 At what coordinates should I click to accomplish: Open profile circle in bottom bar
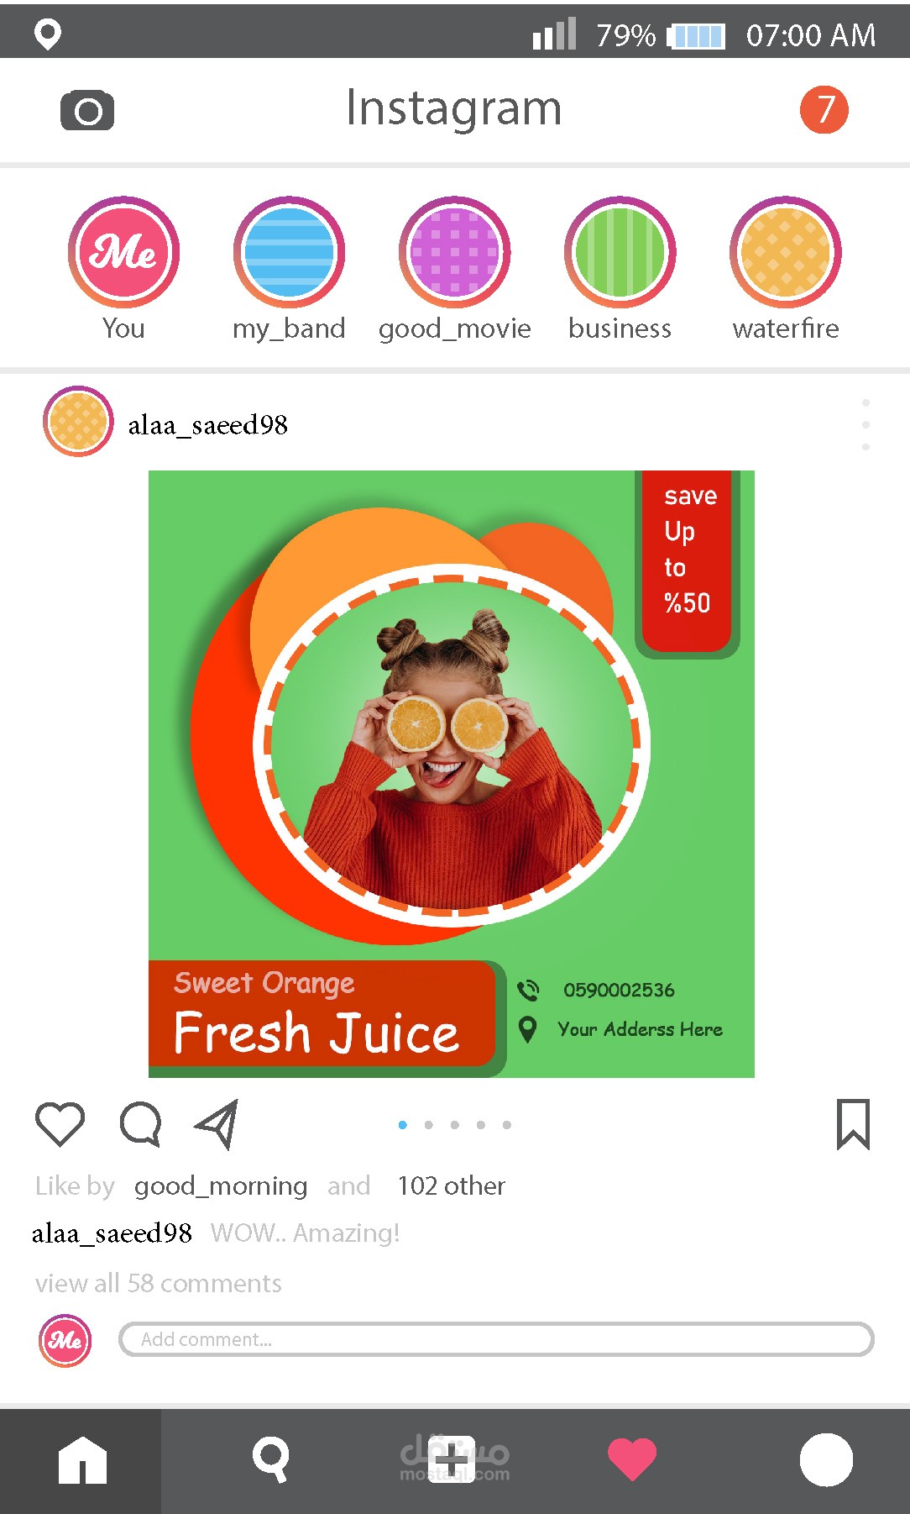click(826, 1459)
